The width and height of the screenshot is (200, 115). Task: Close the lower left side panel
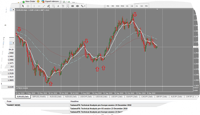pos(13,43)
